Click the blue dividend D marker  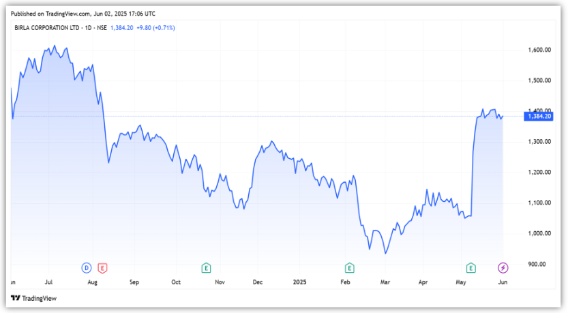pyautogui.click(x=87, y=267)
